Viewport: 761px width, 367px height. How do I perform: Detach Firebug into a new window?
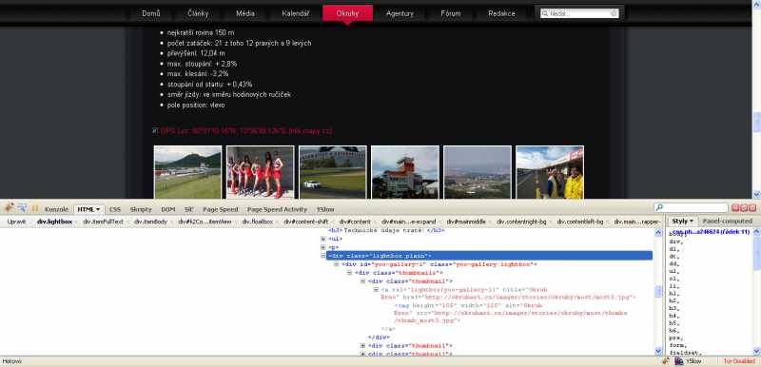tap(744, 208)
